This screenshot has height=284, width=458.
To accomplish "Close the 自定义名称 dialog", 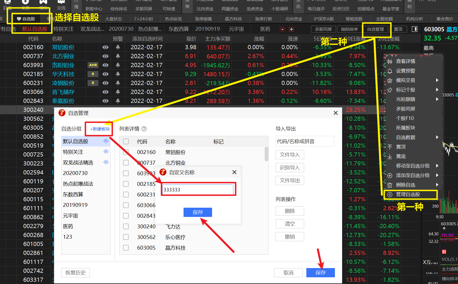I will [234, 172].
